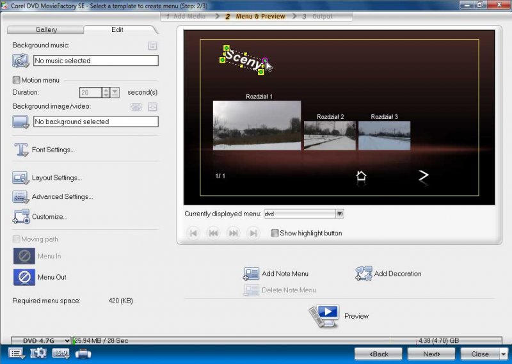Open the 16:9 aspect ratio toggle

[61, 353]
